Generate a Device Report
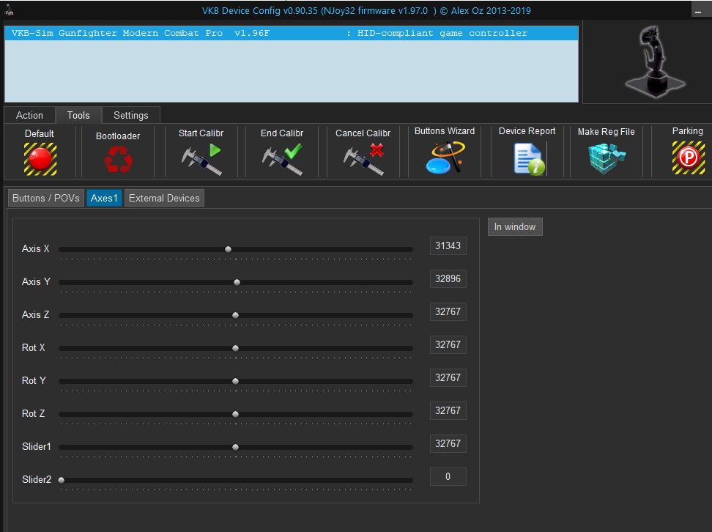The width and height of the screenshot is (712, 532). tap(527, 158)
